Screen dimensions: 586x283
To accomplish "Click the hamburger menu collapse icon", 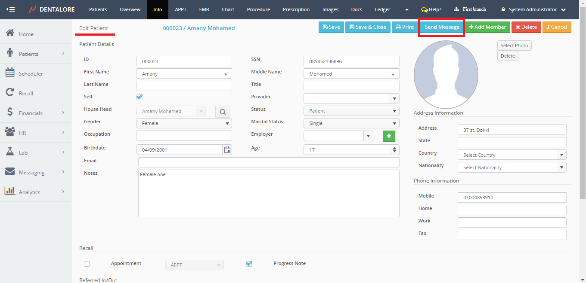I will coord(10,9).
